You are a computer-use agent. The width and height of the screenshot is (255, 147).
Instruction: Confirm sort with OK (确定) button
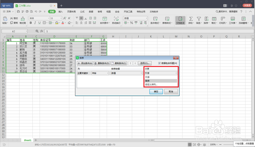[x=156, y=91]
